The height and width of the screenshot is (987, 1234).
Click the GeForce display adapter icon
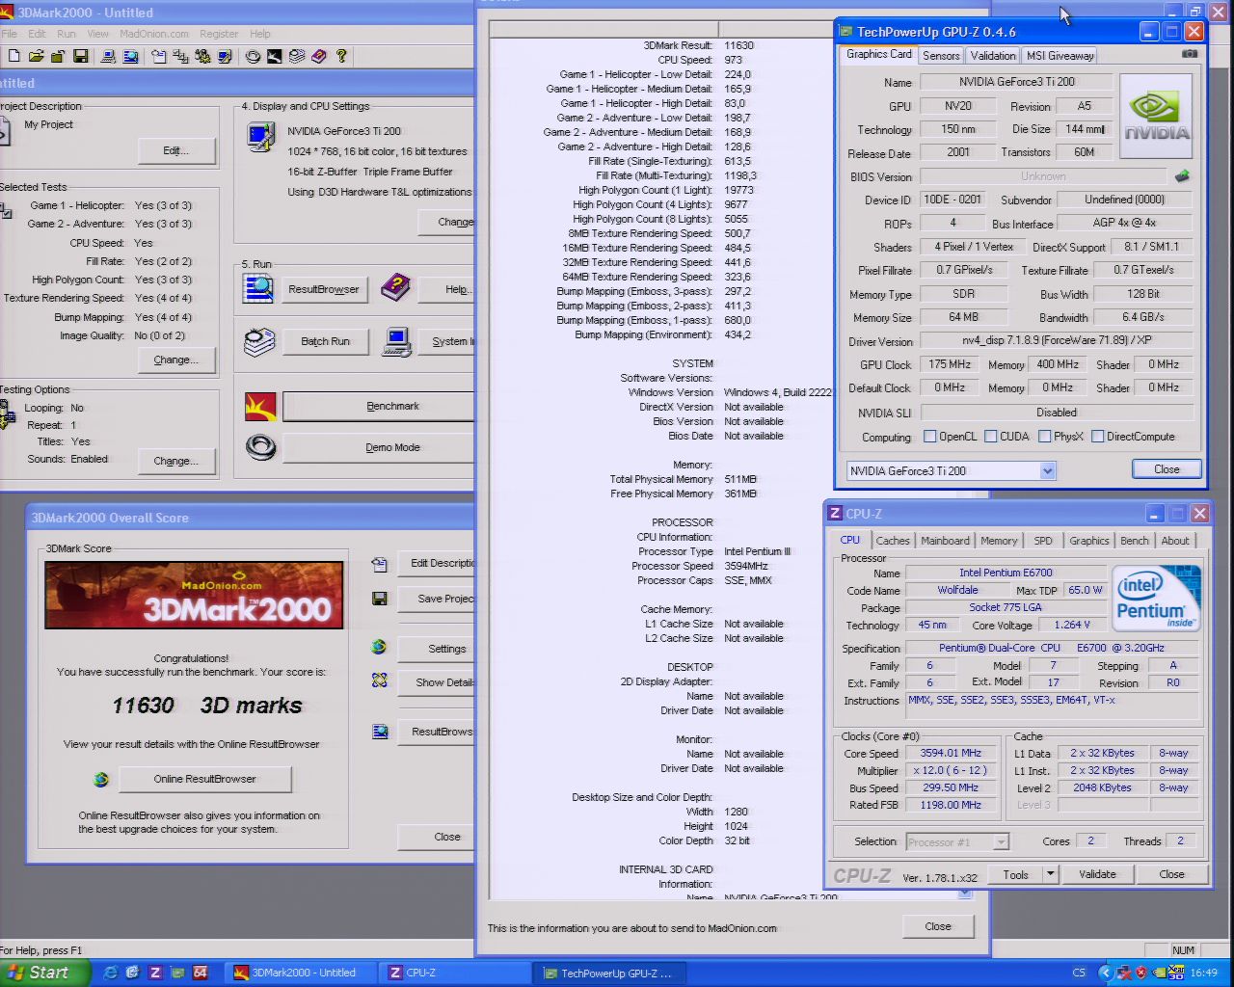pos(260,137)
